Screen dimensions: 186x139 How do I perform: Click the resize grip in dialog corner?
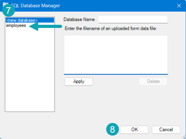click(x=183, y=136)
